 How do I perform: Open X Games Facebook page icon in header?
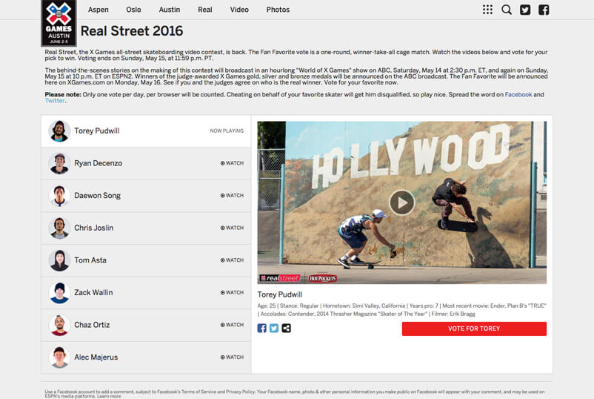544,10
